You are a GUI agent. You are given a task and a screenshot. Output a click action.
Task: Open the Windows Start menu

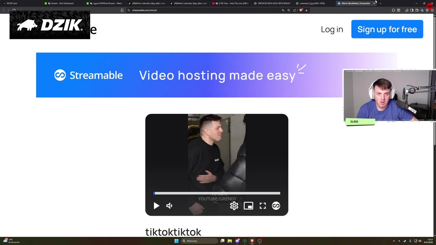[176, 241]
